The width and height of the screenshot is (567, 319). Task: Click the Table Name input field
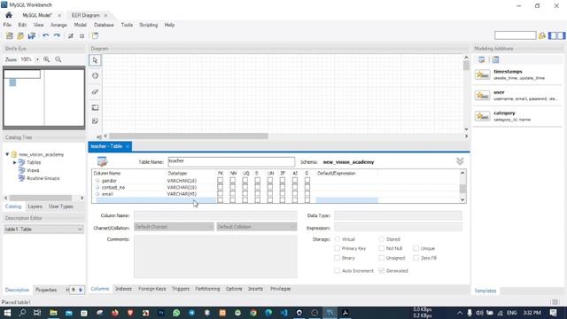click(231, 161)
